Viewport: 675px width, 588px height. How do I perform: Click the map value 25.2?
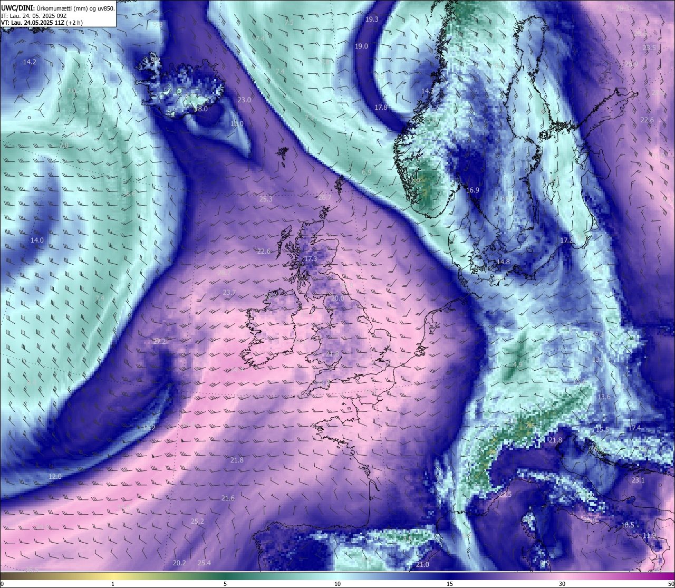tap(197, 521)
